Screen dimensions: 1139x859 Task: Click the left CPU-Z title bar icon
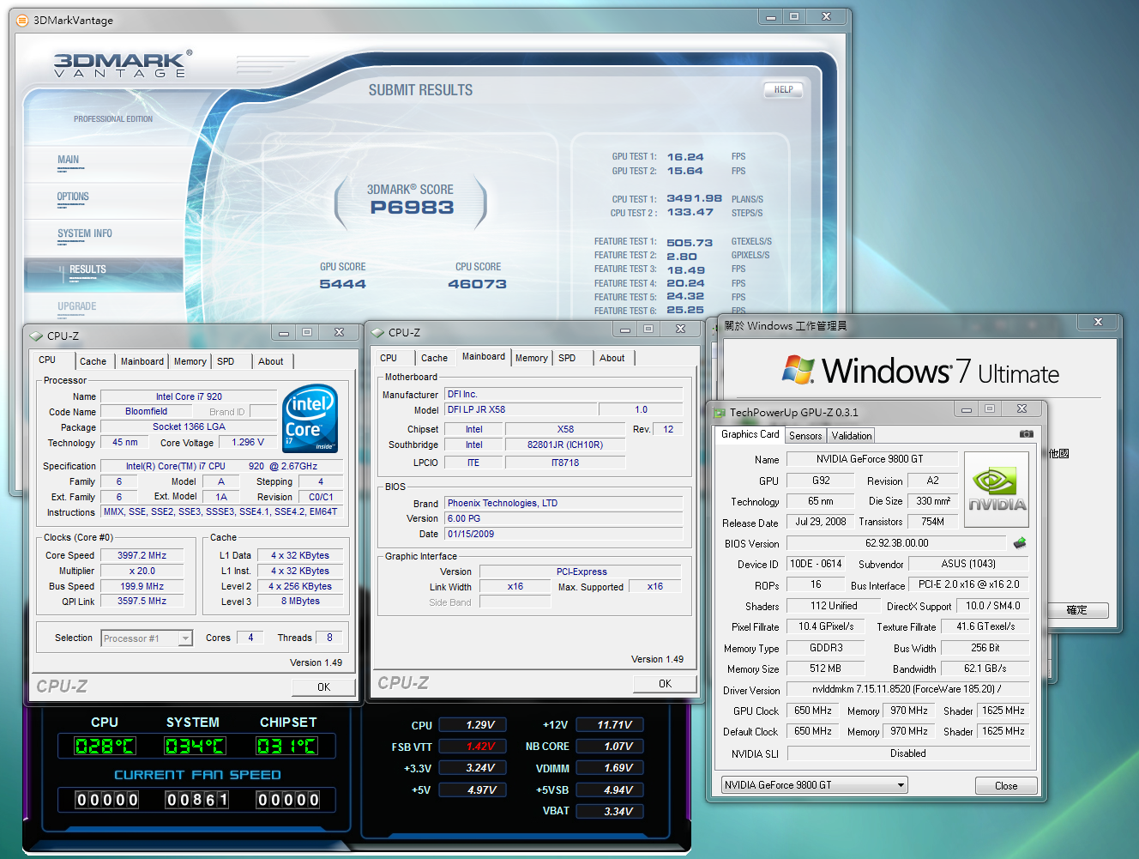36,336
